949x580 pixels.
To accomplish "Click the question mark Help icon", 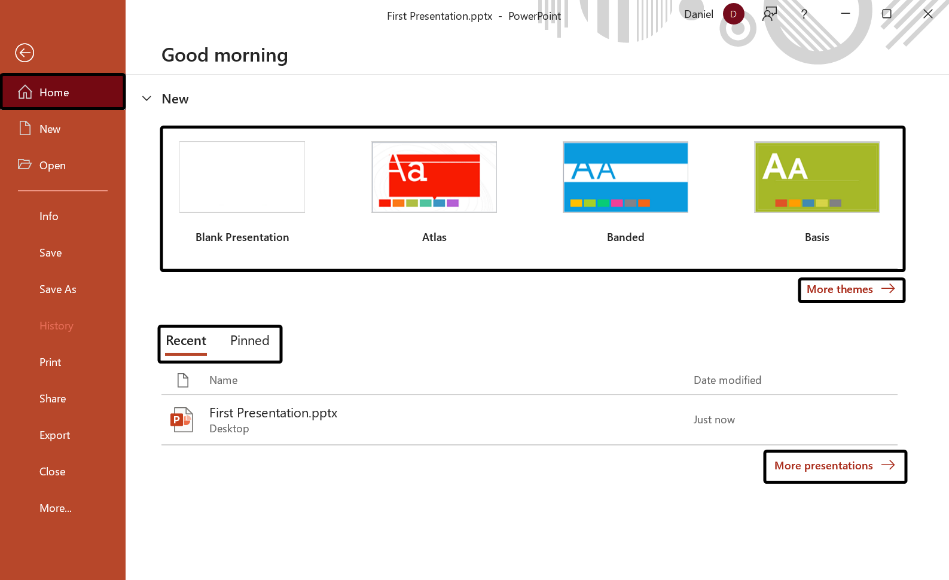I will tap(804, 14).
